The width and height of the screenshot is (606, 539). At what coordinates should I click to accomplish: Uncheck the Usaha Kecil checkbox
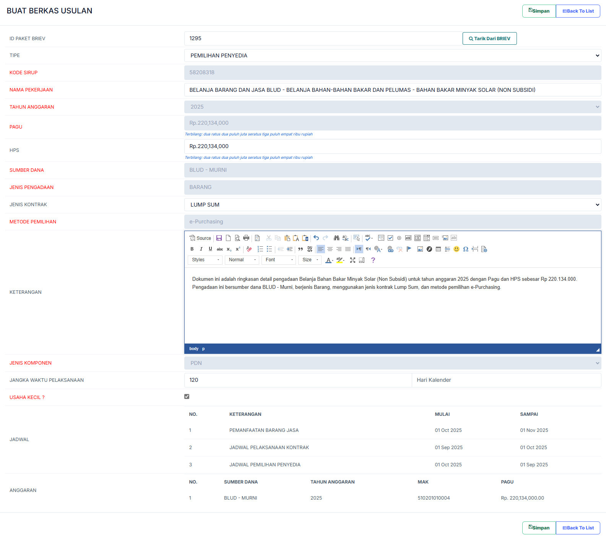(x=187, y=397)
